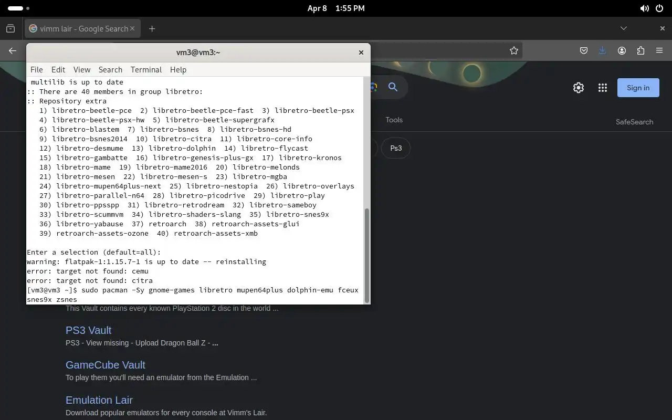Screen dimensions: 672x420
Task: Open the list all tabs dropdown
Action: tap(624, 28)
